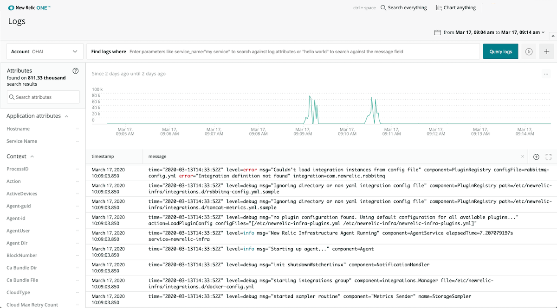Image resolution: width=557 pixels, height=308 pixels.
Task: Open the no plugin configuration found log
Action: [x=321, y=220]
